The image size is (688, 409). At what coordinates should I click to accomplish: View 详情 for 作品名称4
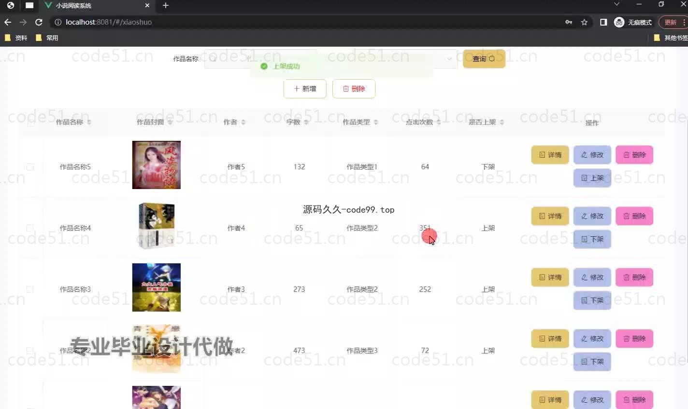click(550, 216)
